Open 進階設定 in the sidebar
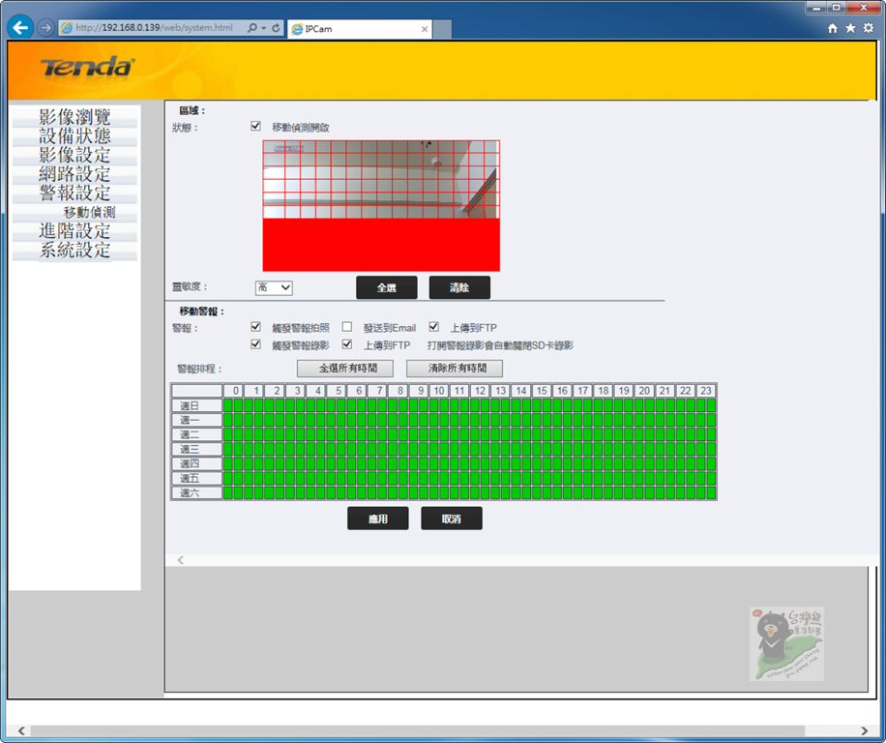 pos(74,231)
